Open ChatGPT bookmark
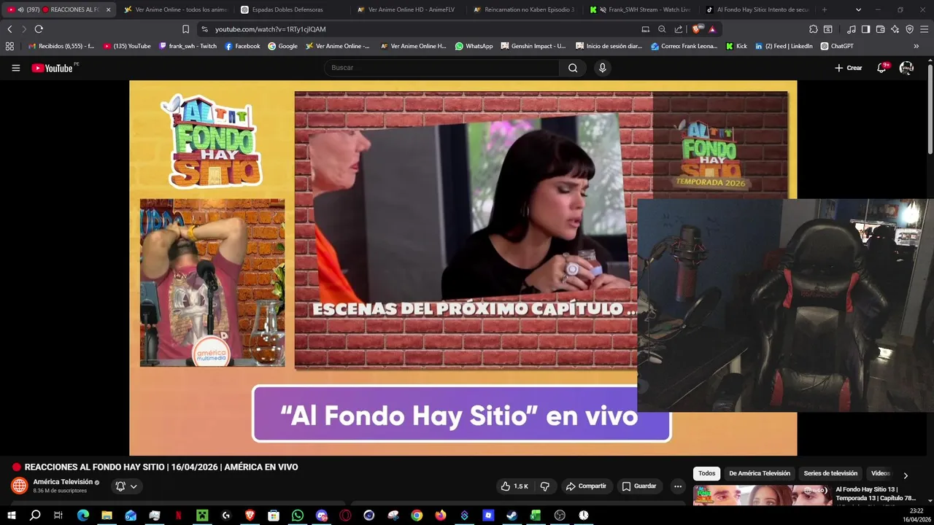The image size is (934, 525). click(837, 46)
